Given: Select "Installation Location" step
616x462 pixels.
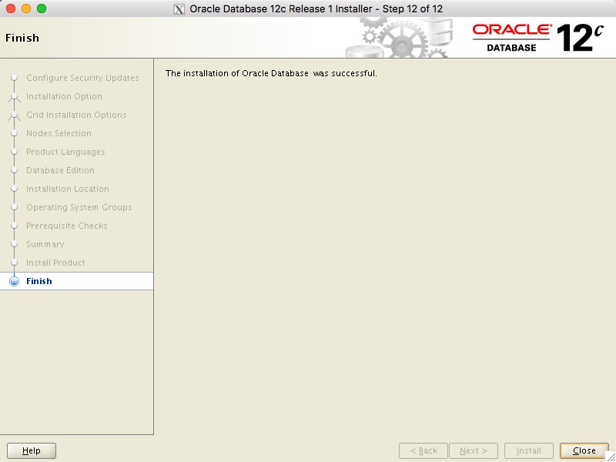Looking at the screenshot, I should (67, 189).
